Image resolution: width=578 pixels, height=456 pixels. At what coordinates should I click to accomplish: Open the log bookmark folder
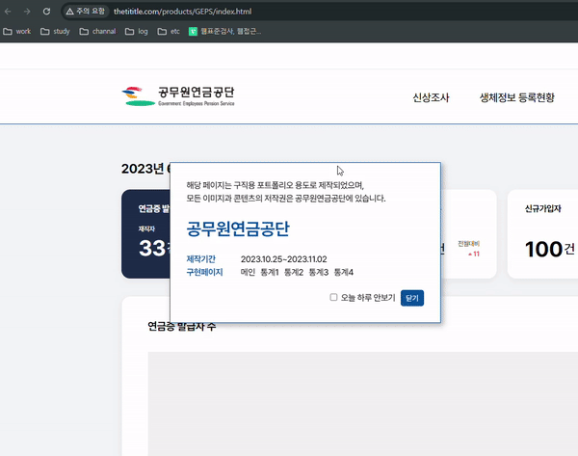137,32
